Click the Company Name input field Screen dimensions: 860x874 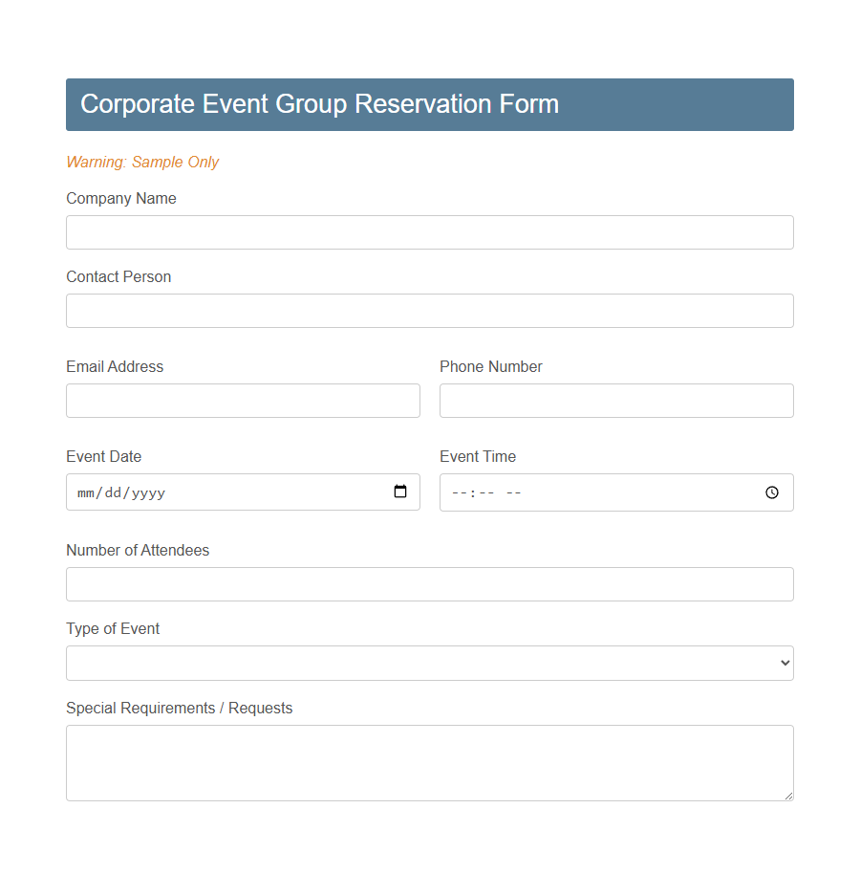430,232
